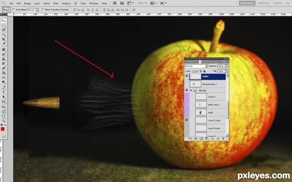Launch Mini Bridge from the application bar

click(x=122, y=3)
